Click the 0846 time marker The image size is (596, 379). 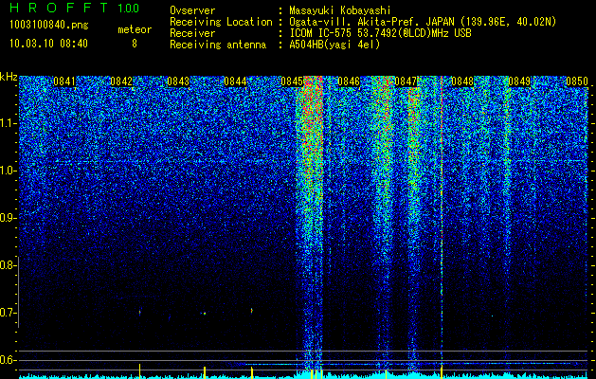[349, 81]
